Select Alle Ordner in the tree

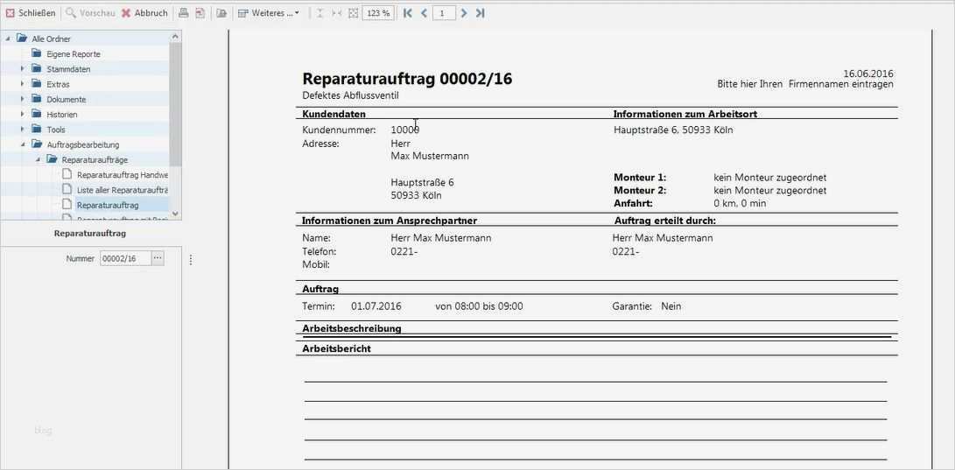(51, 39)
